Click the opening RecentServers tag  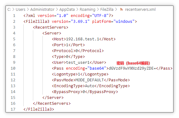coord(50,27)
